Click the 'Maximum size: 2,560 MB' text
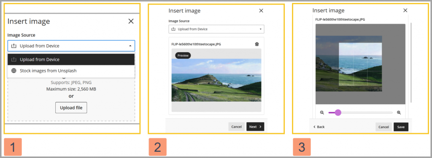 coord(71,89)
